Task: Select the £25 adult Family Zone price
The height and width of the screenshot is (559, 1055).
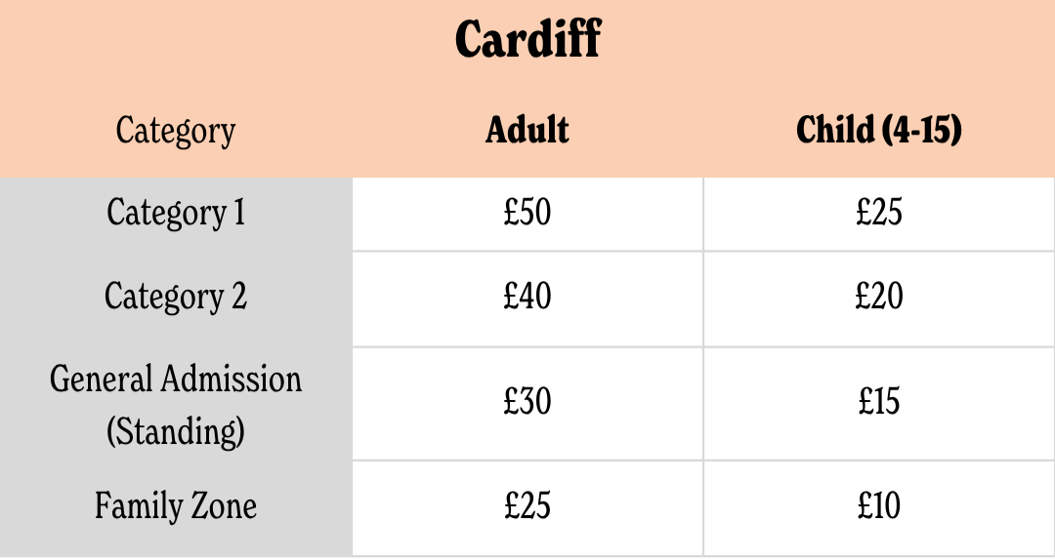Action: [527, 505]
